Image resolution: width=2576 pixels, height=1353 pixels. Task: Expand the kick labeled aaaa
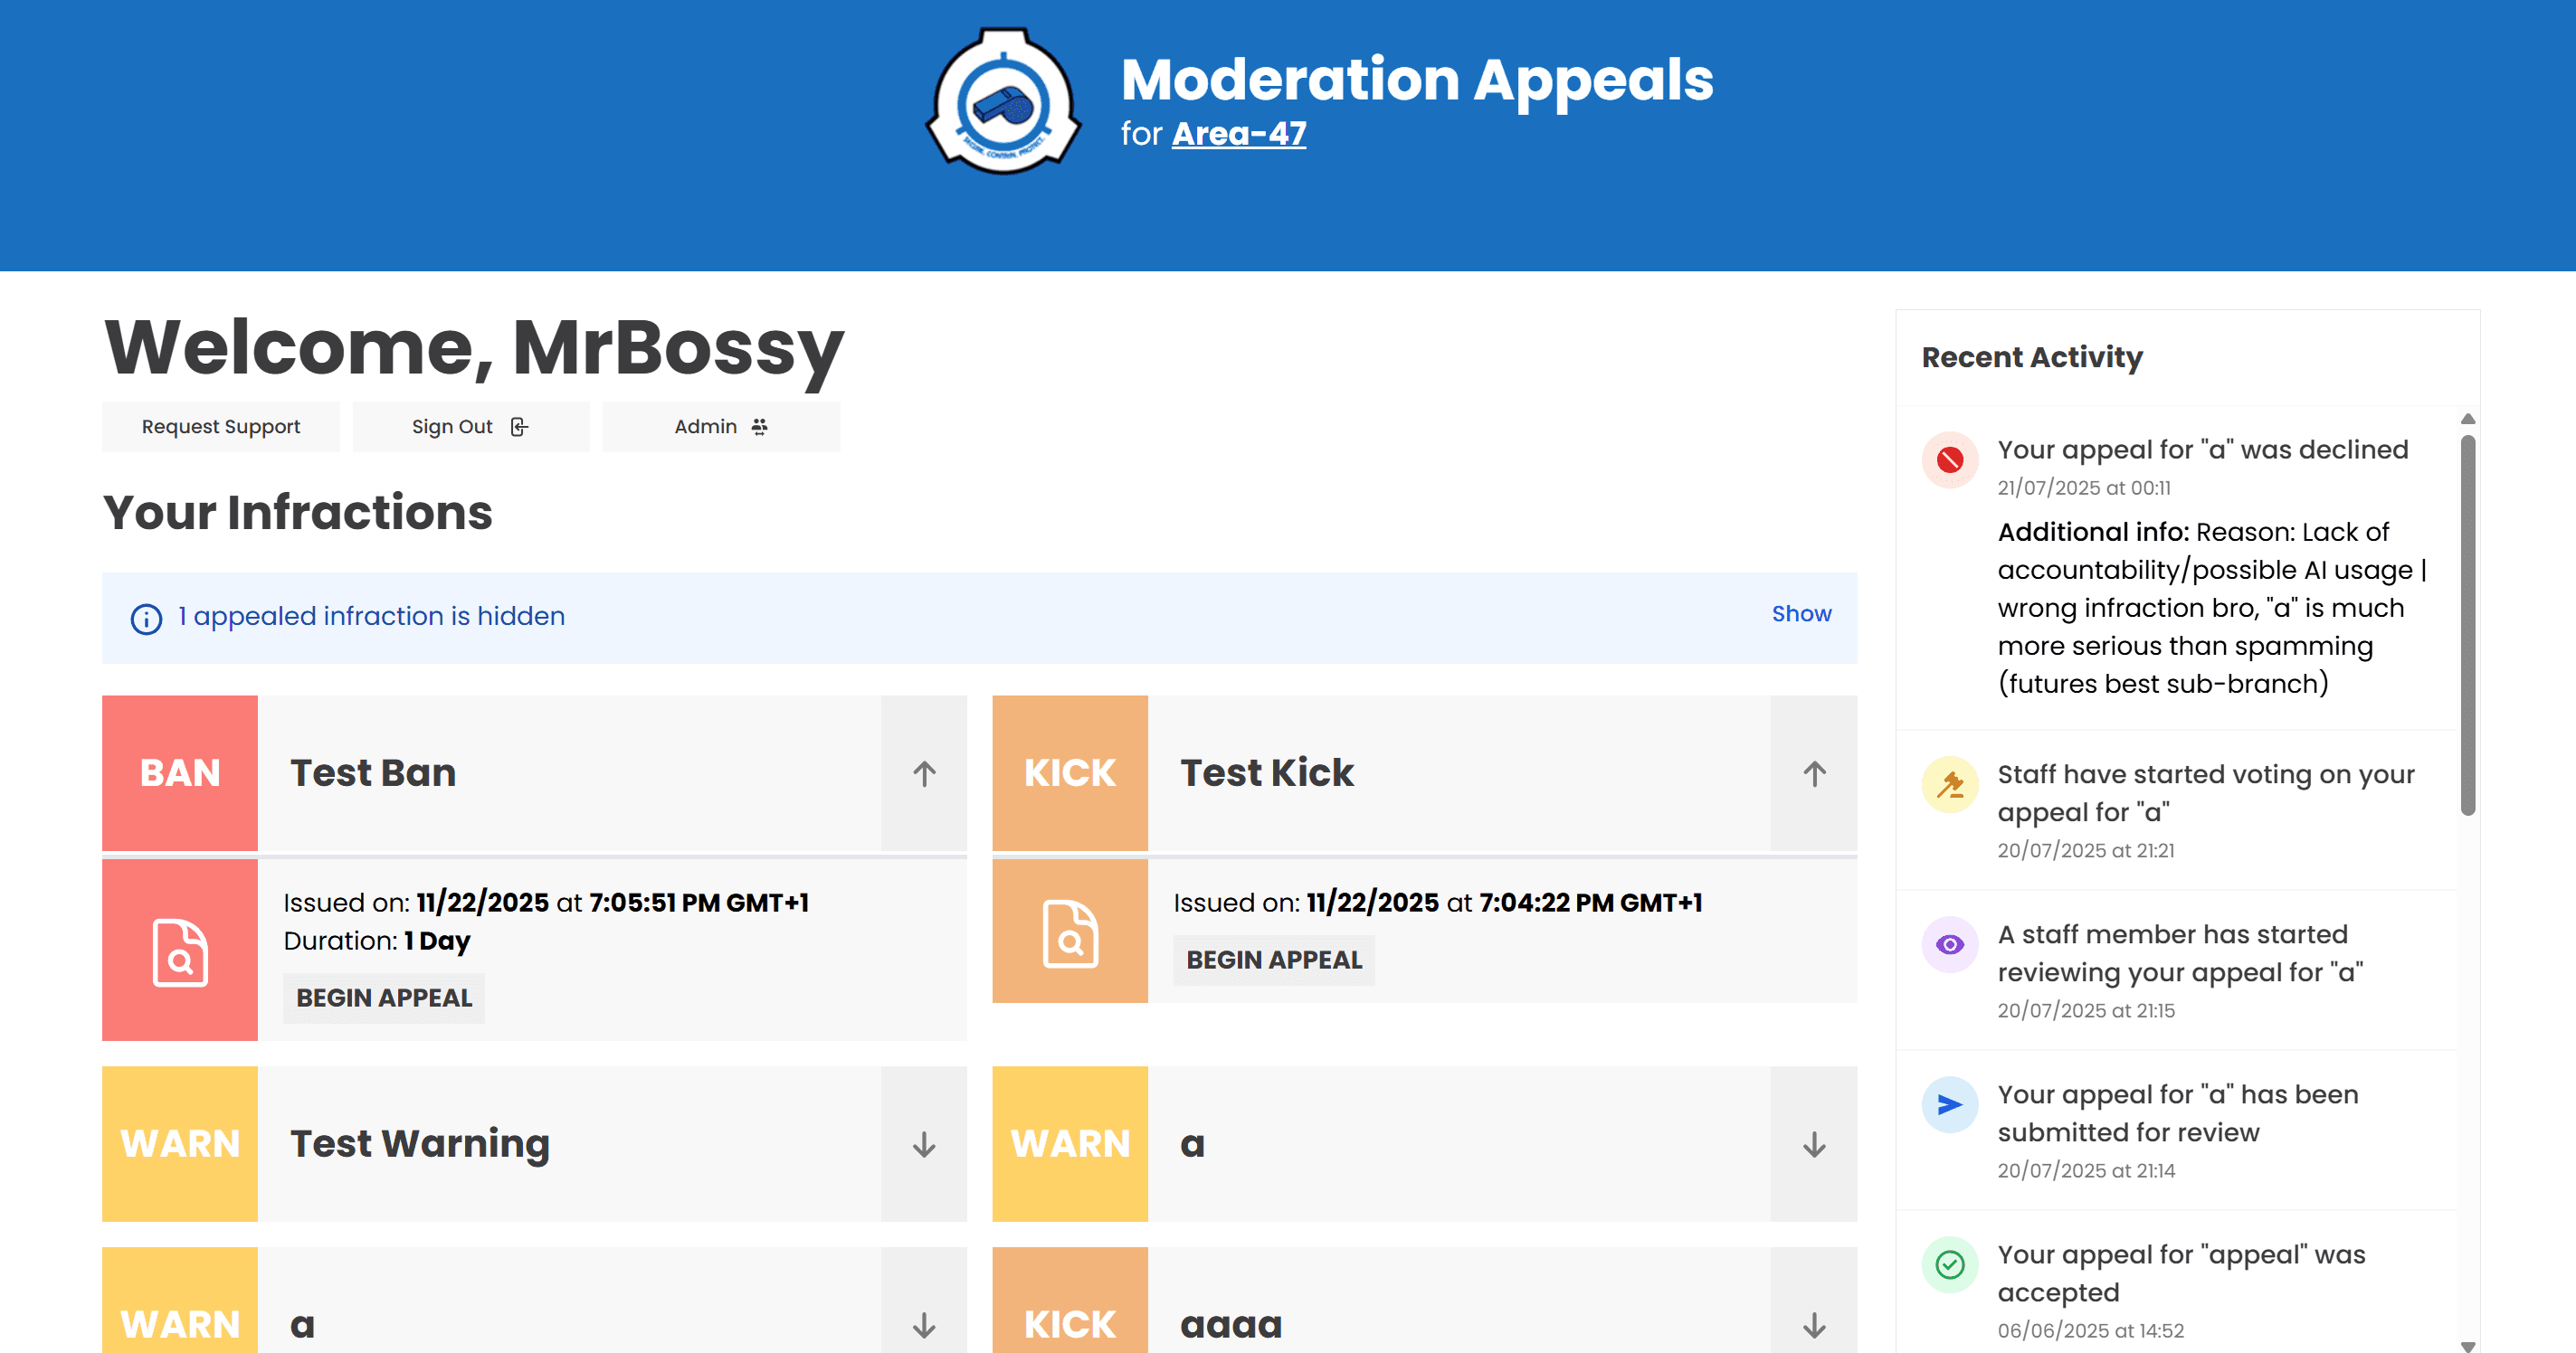(1812, 1326)
